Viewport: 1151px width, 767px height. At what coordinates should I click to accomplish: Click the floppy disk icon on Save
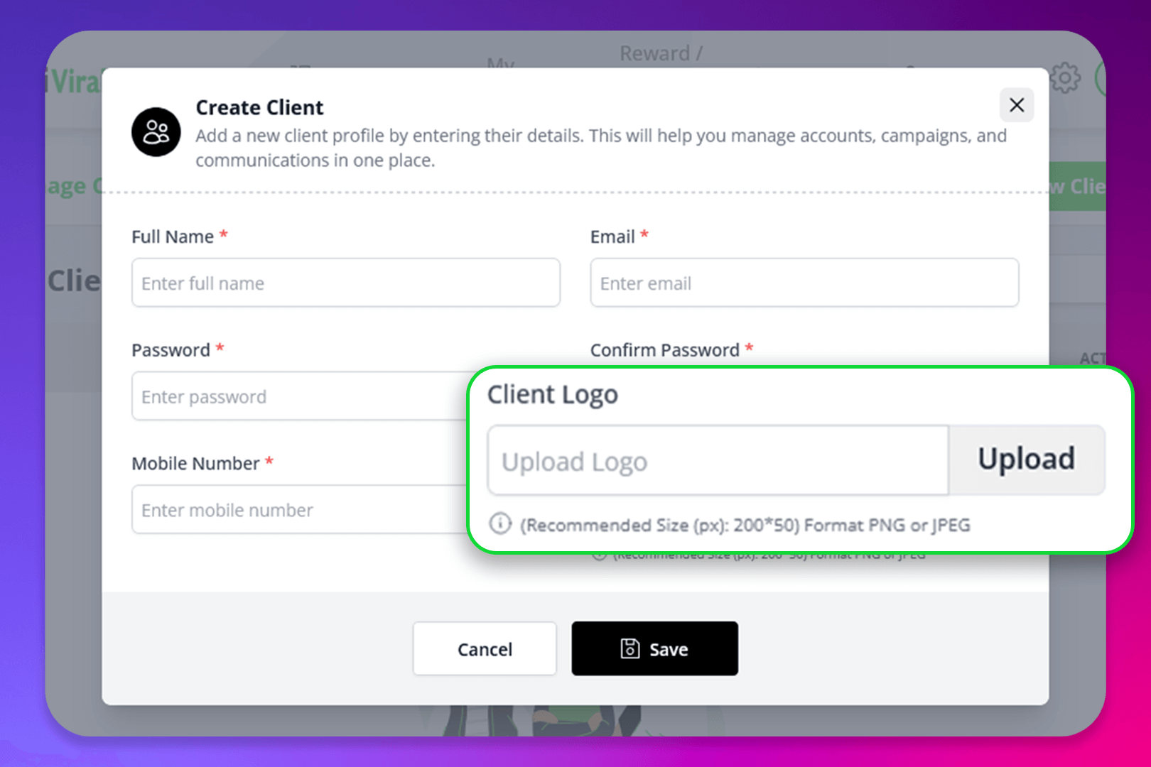(x=630, y=648)
